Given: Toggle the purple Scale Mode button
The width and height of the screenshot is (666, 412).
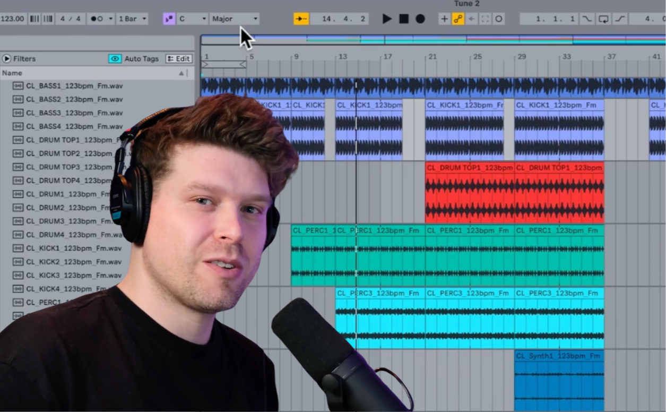Looking at the screenshot, I should click(x=169, y=19).
